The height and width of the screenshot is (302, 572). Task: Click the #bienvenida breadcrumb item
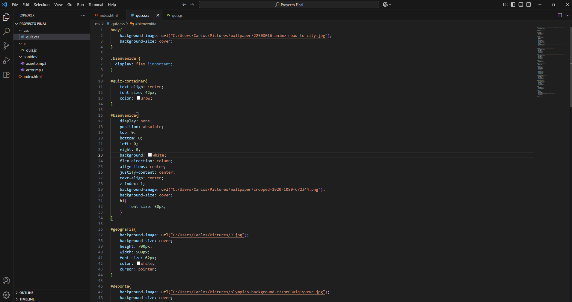tap(145, 24)
